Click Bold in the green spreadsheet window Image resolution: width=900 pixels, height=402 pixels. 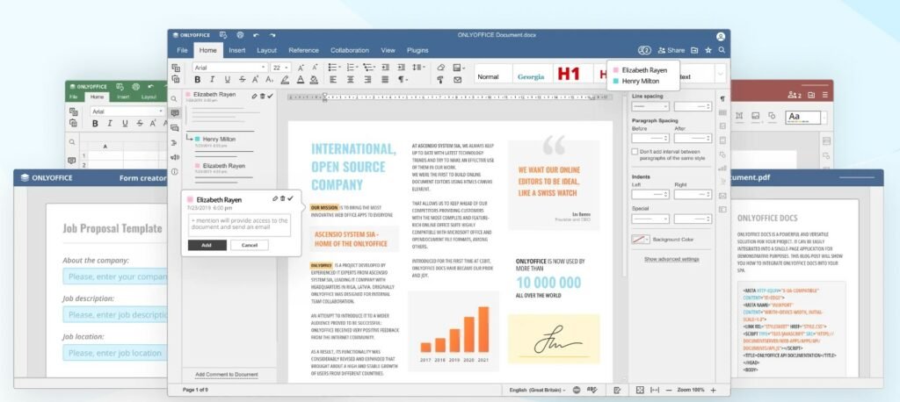point(95,123)
